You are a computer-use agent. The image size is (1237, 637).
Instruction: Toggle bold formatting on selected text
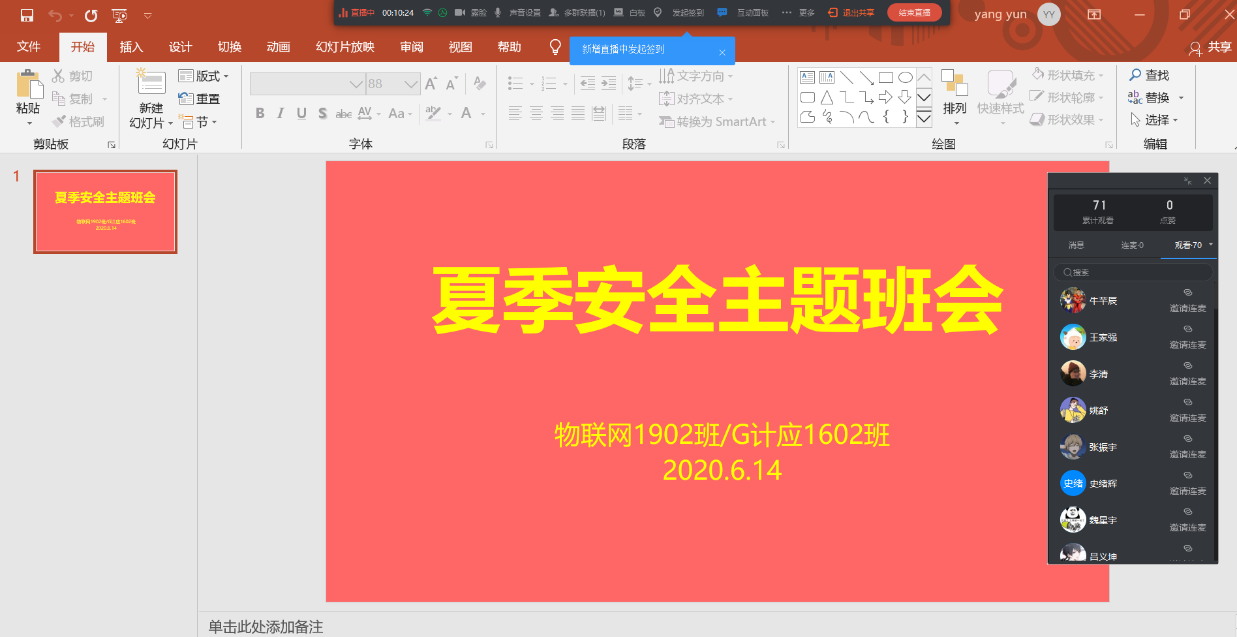[260, 112]
